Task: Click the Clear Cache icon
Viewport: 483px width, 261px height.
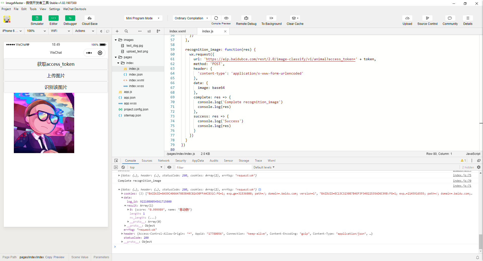Action: [x=295, y=18]
